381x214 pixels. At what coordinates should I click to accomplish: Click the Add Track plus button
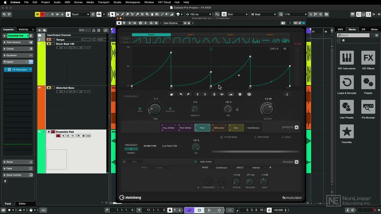39,30
